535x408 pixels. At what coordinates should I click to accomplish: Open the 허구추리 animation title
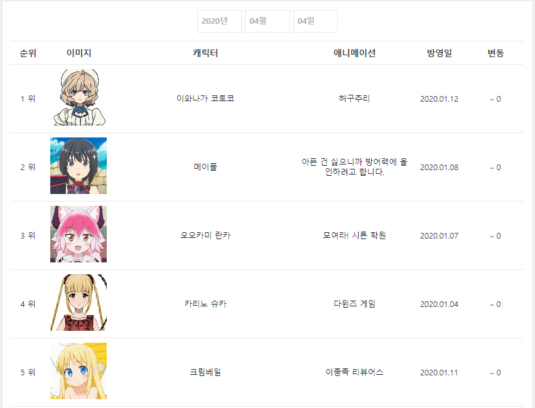355,99
